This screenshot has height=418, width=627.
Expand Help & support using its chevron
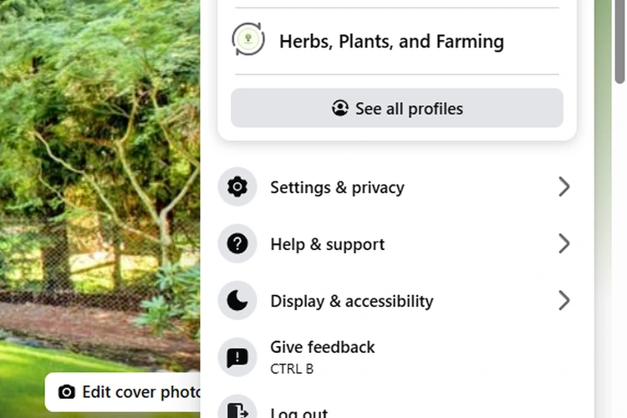(564, 243)
